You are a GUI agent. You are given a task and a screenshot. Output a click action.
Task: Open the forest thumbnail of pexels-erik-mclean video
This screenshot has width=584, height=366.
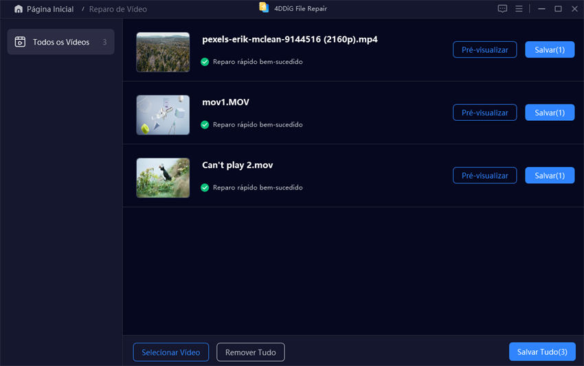pos(163,52)
